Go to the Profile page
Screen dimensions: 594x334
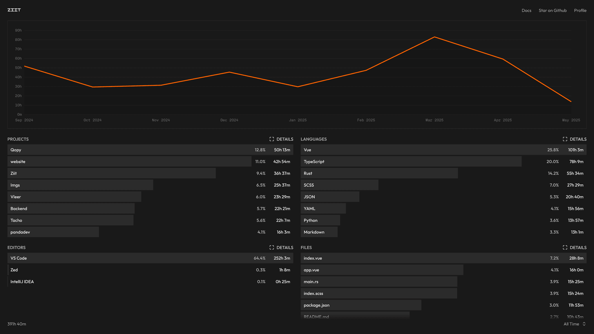[580, 10]
